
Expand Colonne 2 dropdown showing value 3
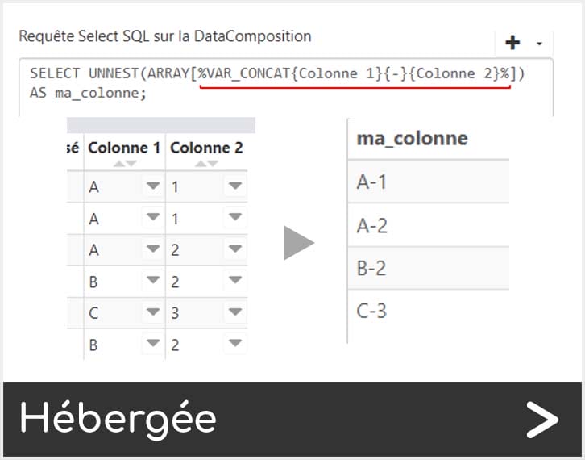(234, 313)
